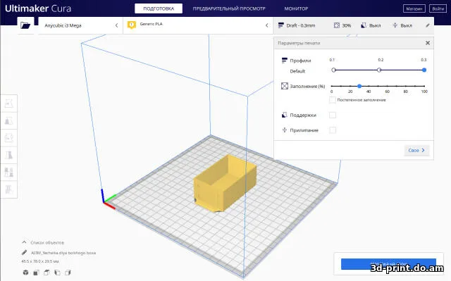This screenshot has height=281, width=451.
Task: Select the Scale tool in left toolbar
Action: click(x=9, y=120)
